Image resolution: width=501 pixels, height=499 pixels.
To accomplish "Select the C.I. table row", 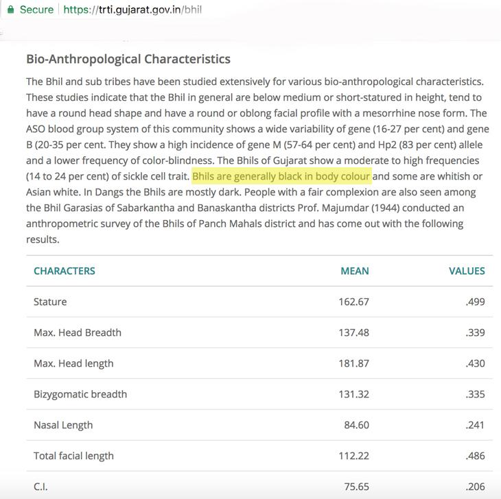I will point(259,486).
